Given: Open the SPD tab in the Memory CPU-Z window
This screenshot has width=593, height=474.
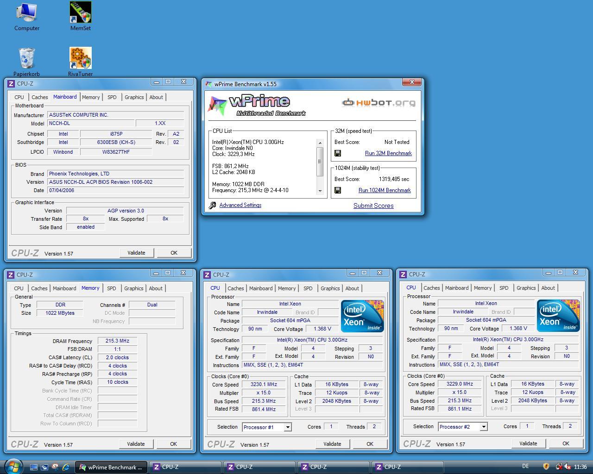Looking at the screenshot, I should click(112, 288).
